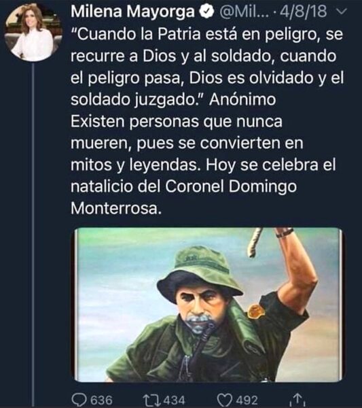Open the Milena Mayorga display name
Screen dimensions: 362x408
click(132, 12)
